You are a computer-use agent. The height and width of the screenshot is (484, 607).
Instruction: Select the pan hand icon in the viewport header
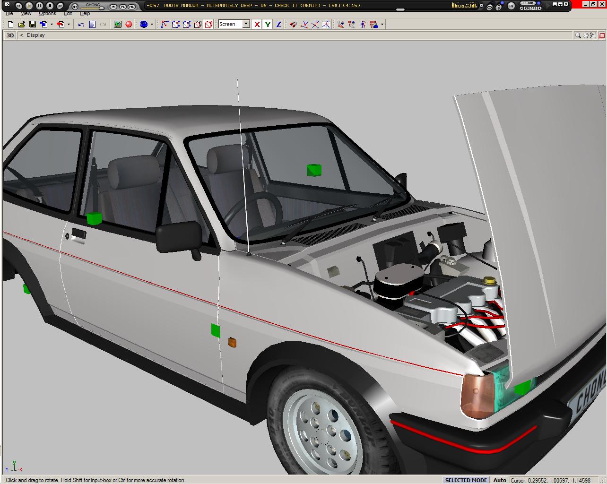click(x=586, y=35)
